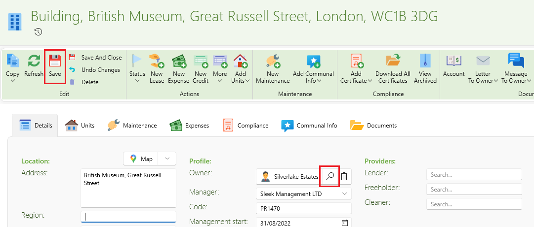Save the building with floppy icon
534x227 pixels.
(x=54, y=67)
